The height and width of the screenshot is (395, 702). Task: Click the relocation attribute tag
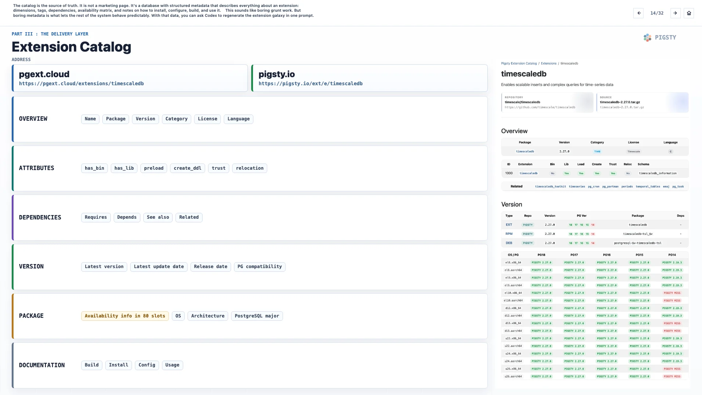(x=250, y=168)
